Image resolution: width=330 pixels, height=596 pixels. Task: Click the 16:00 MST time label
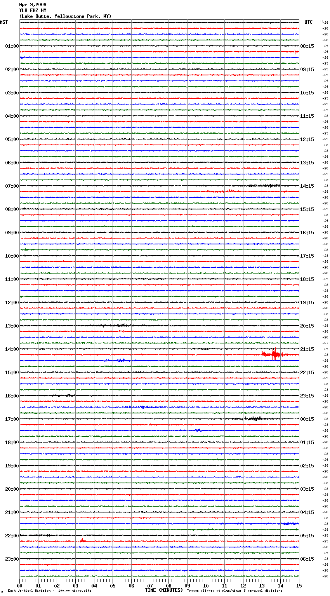click(12, 396)
